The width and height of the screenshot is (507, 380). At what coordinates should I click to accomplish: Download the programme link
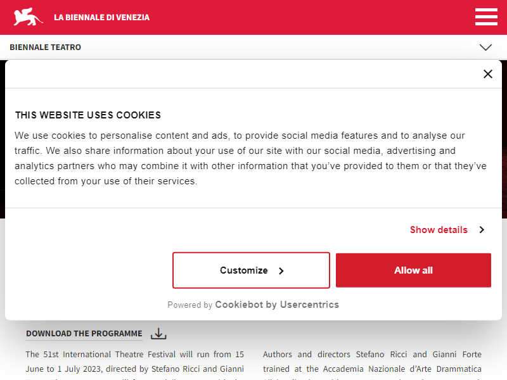[x=84, y=334]
